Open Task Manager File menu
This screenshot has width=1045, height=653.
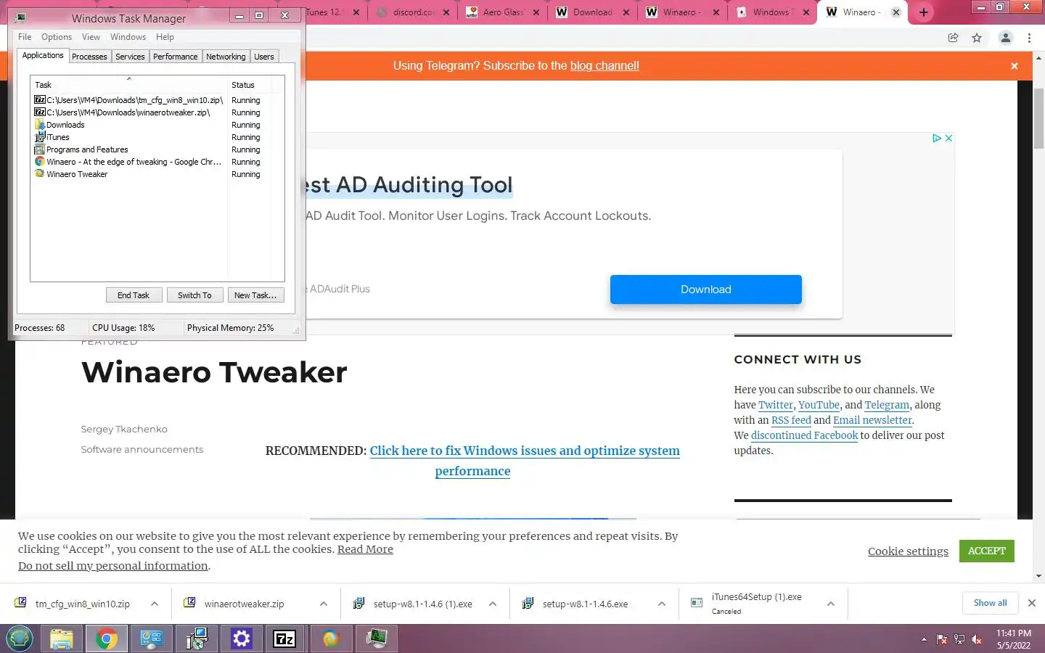pyautogui.click(x=25, y=37)
